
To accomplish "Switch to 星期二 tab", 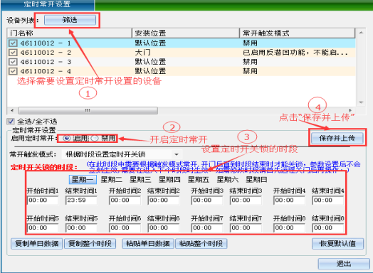I will (112, 180).
